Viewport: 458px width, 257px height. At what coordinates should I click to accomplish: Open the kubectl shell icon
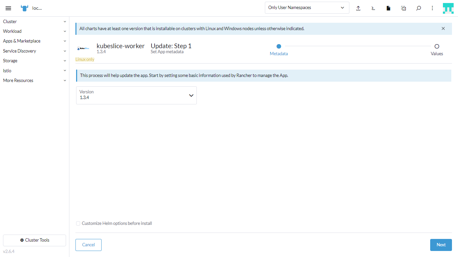(x=373, y=8)
